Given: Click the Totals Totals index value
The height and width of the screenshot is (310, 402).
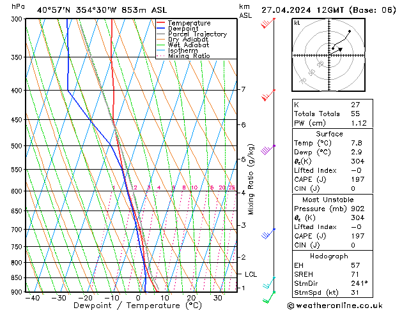Looking at the screenshot, I should [355, 114].
